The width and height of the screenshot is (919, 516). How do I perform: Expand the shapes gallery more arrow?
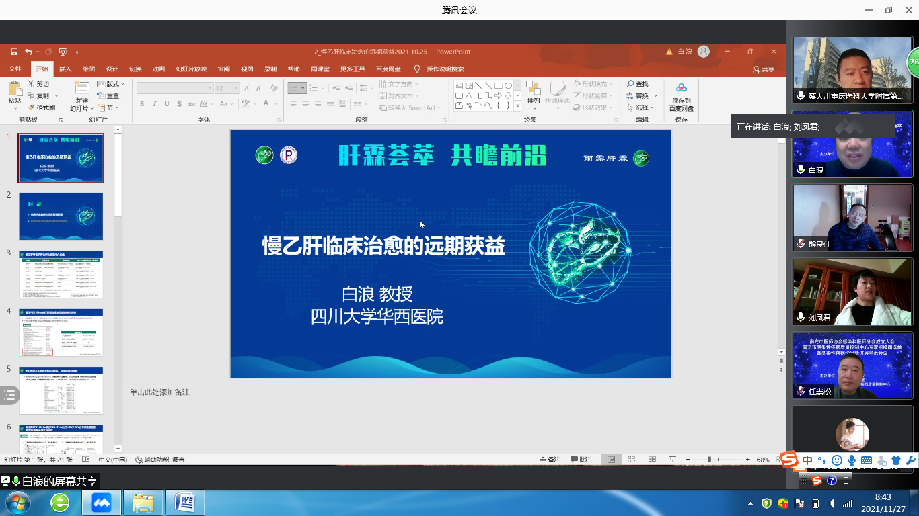pos(517,106)
